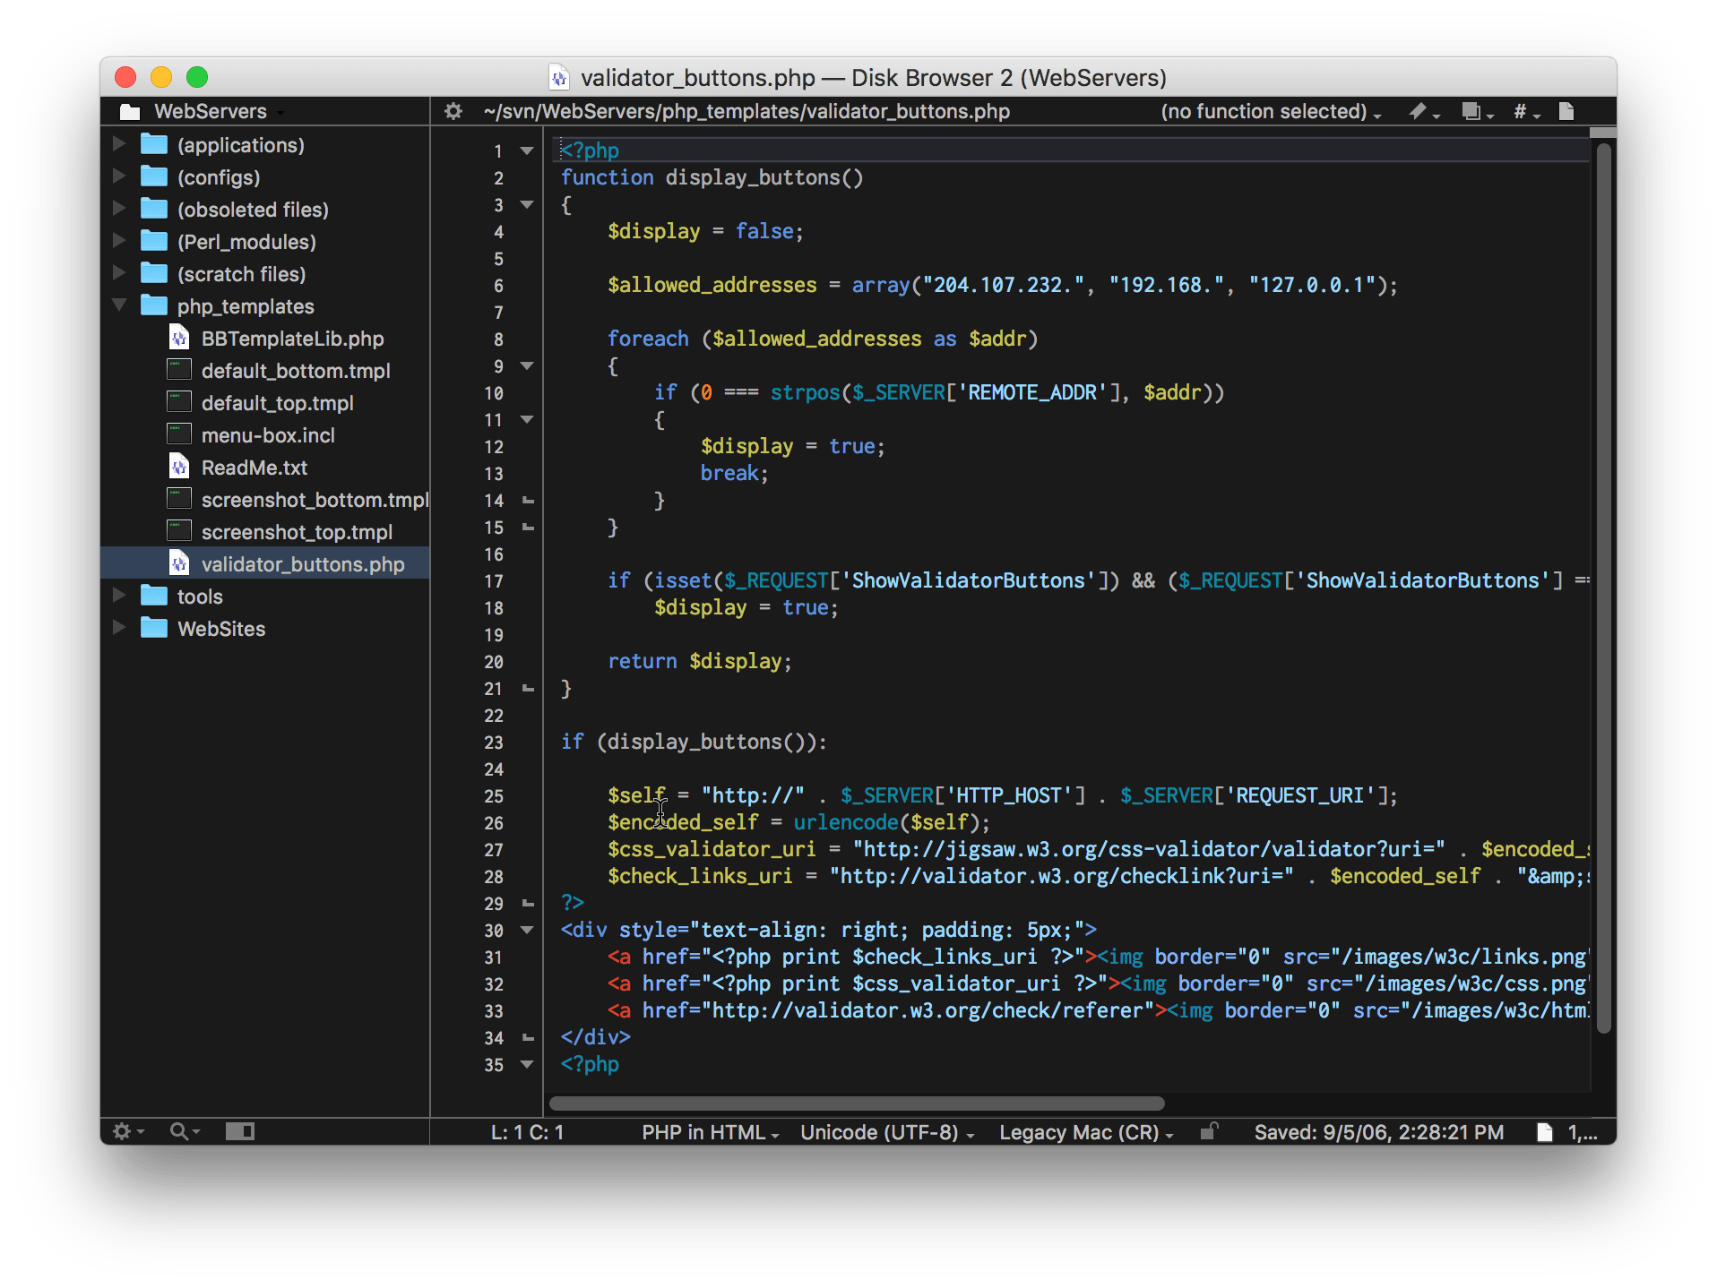Click the # jump-to-line icon
Screen dimensions: 1717x1288
tap(1521, 111)
